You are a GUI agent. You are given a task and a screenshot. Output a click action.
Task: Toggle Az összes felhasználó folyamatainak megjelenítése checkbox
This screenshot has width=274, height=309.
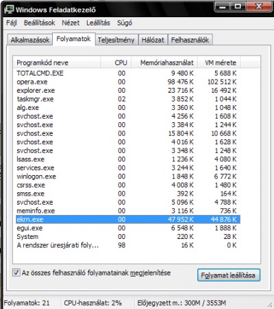coord(16,273)
